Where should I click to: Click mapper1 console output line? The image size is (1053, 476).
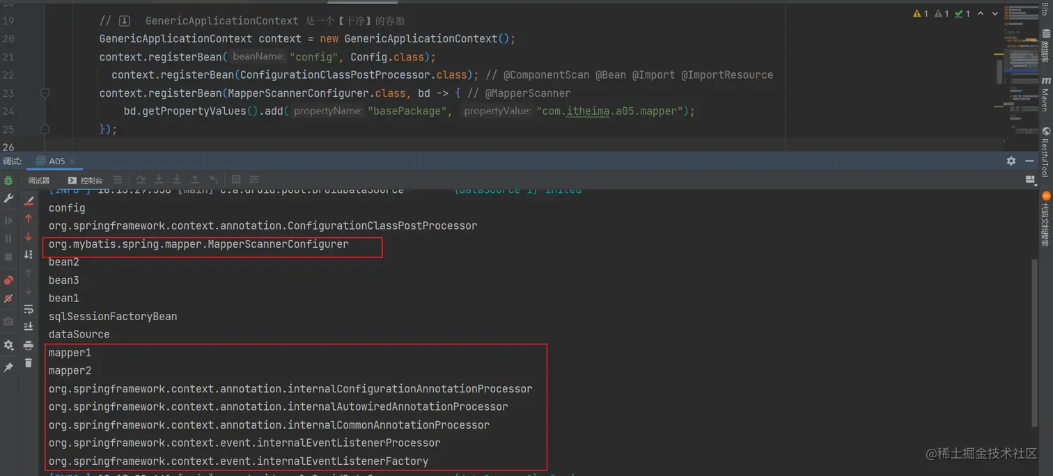[70, 353]
